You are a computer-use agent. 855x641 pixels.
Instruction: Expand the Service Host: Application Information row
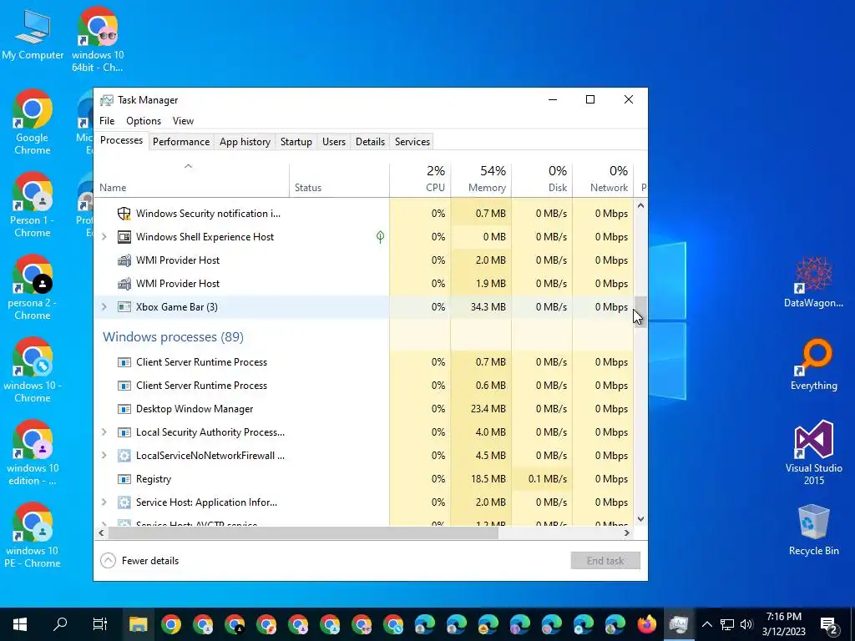tap(104, 502)
